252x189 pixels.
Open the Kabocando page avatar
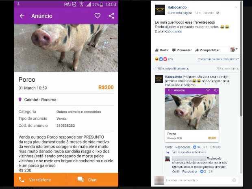click(x=160, y=10)
